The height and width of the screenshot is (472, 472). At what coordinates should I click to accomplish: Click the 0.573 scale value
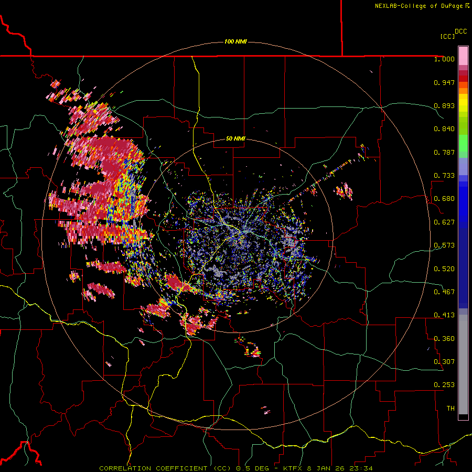(444, 245)
